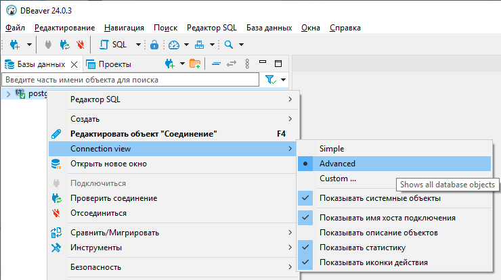
Task: Open the dropdown next to dashboard gauge icon
Action: pyautogui.click(x=186, y=45)
